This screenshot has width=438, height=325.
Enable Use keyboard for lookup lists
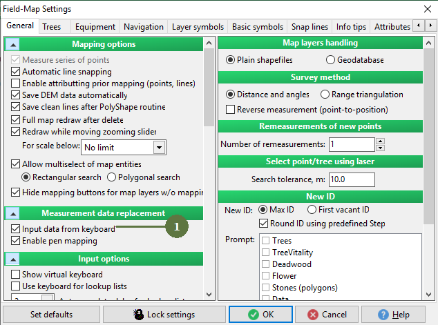coord(15,286)
